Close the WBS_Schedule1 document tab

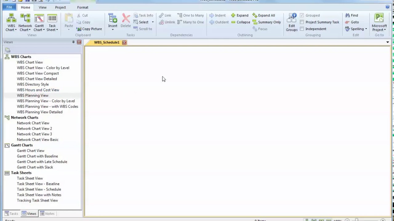pyautogui.click(x=124, y=43)
